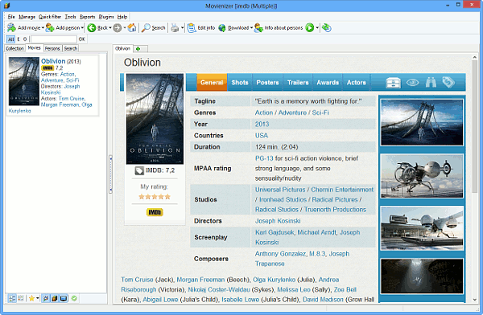Open the Print dropdown arrow

click(182, 27)
